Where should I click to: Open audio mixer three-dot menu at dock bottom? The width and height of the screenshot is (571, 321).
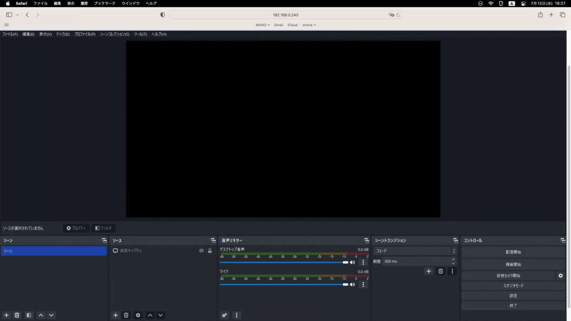click(236, 315)
